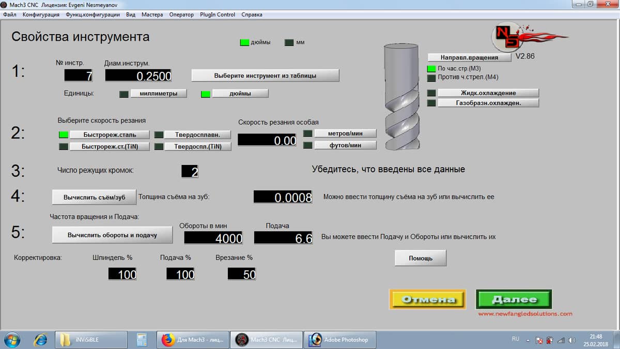Show hidden system tray icons arrow

coord(528,340)
